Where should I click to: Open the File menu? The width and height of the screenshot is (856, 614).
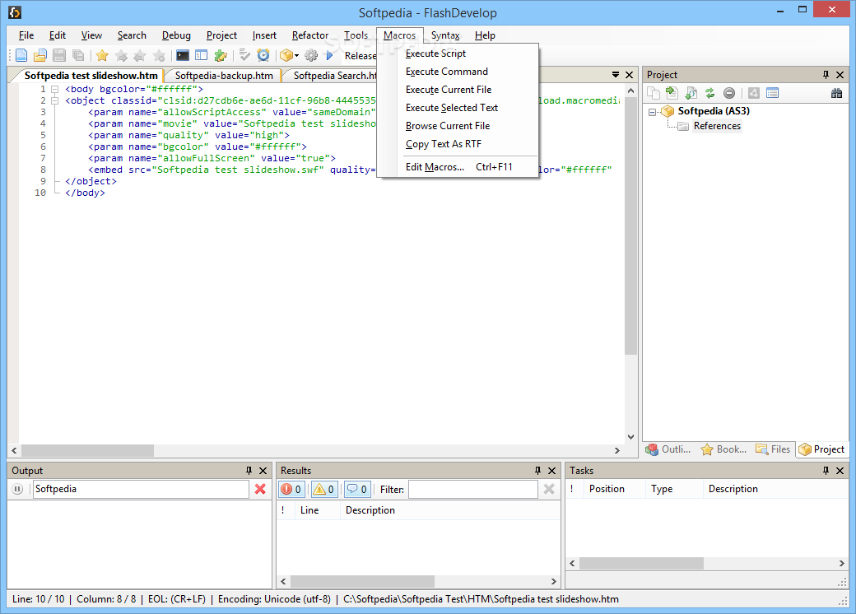[x=26, y=35]
